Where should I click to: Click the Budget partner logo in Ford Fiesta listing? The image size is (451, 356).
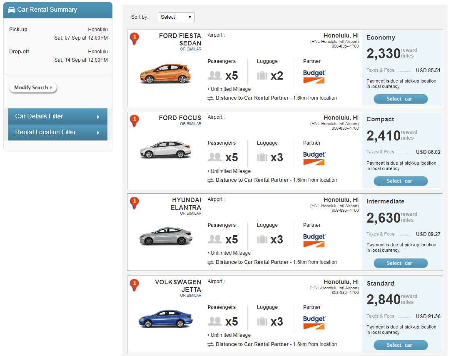click(x=314, y=76)
